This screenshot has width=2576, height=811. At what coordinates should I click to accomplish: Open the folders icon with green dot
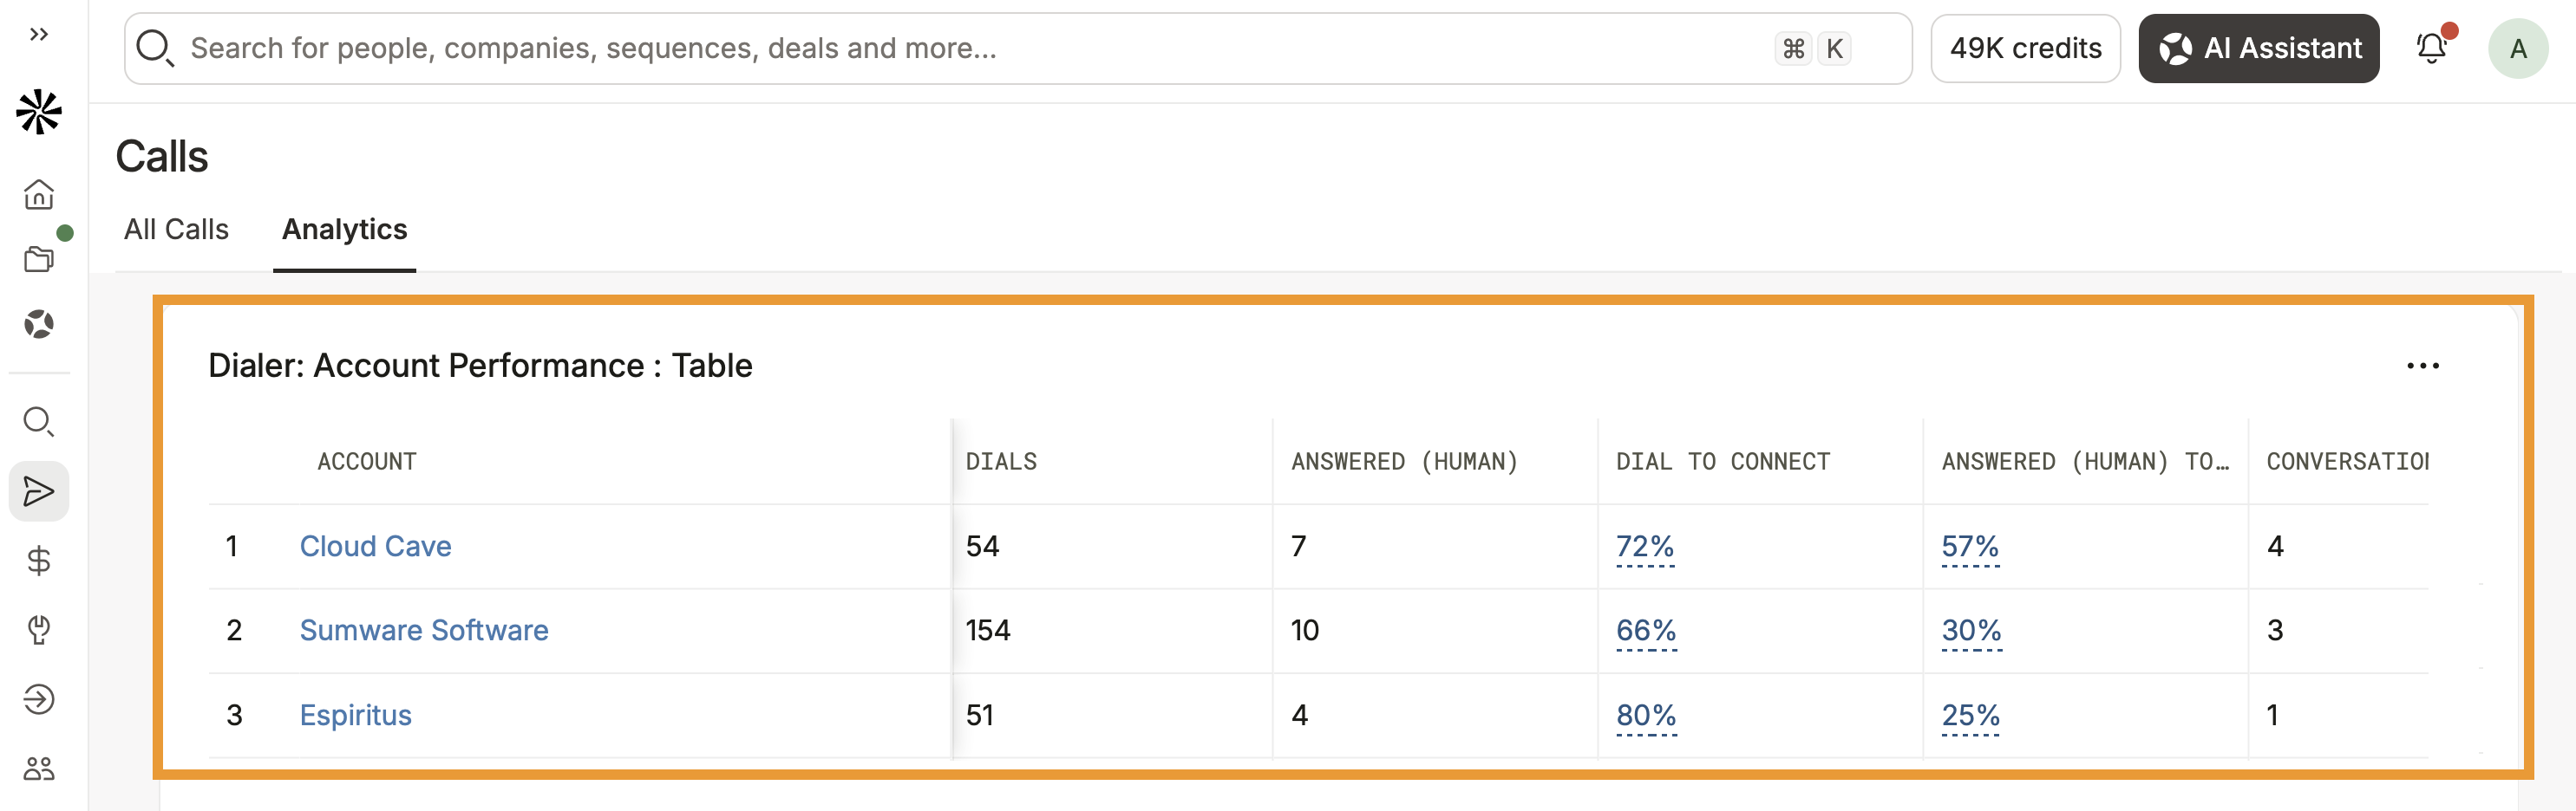pyautogui.click(x=39, y=259)
